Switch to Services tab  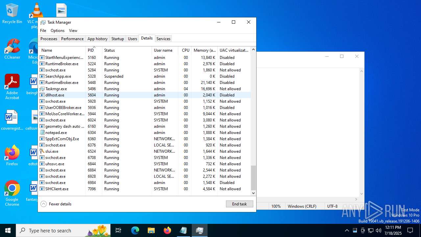pos(163,39)
